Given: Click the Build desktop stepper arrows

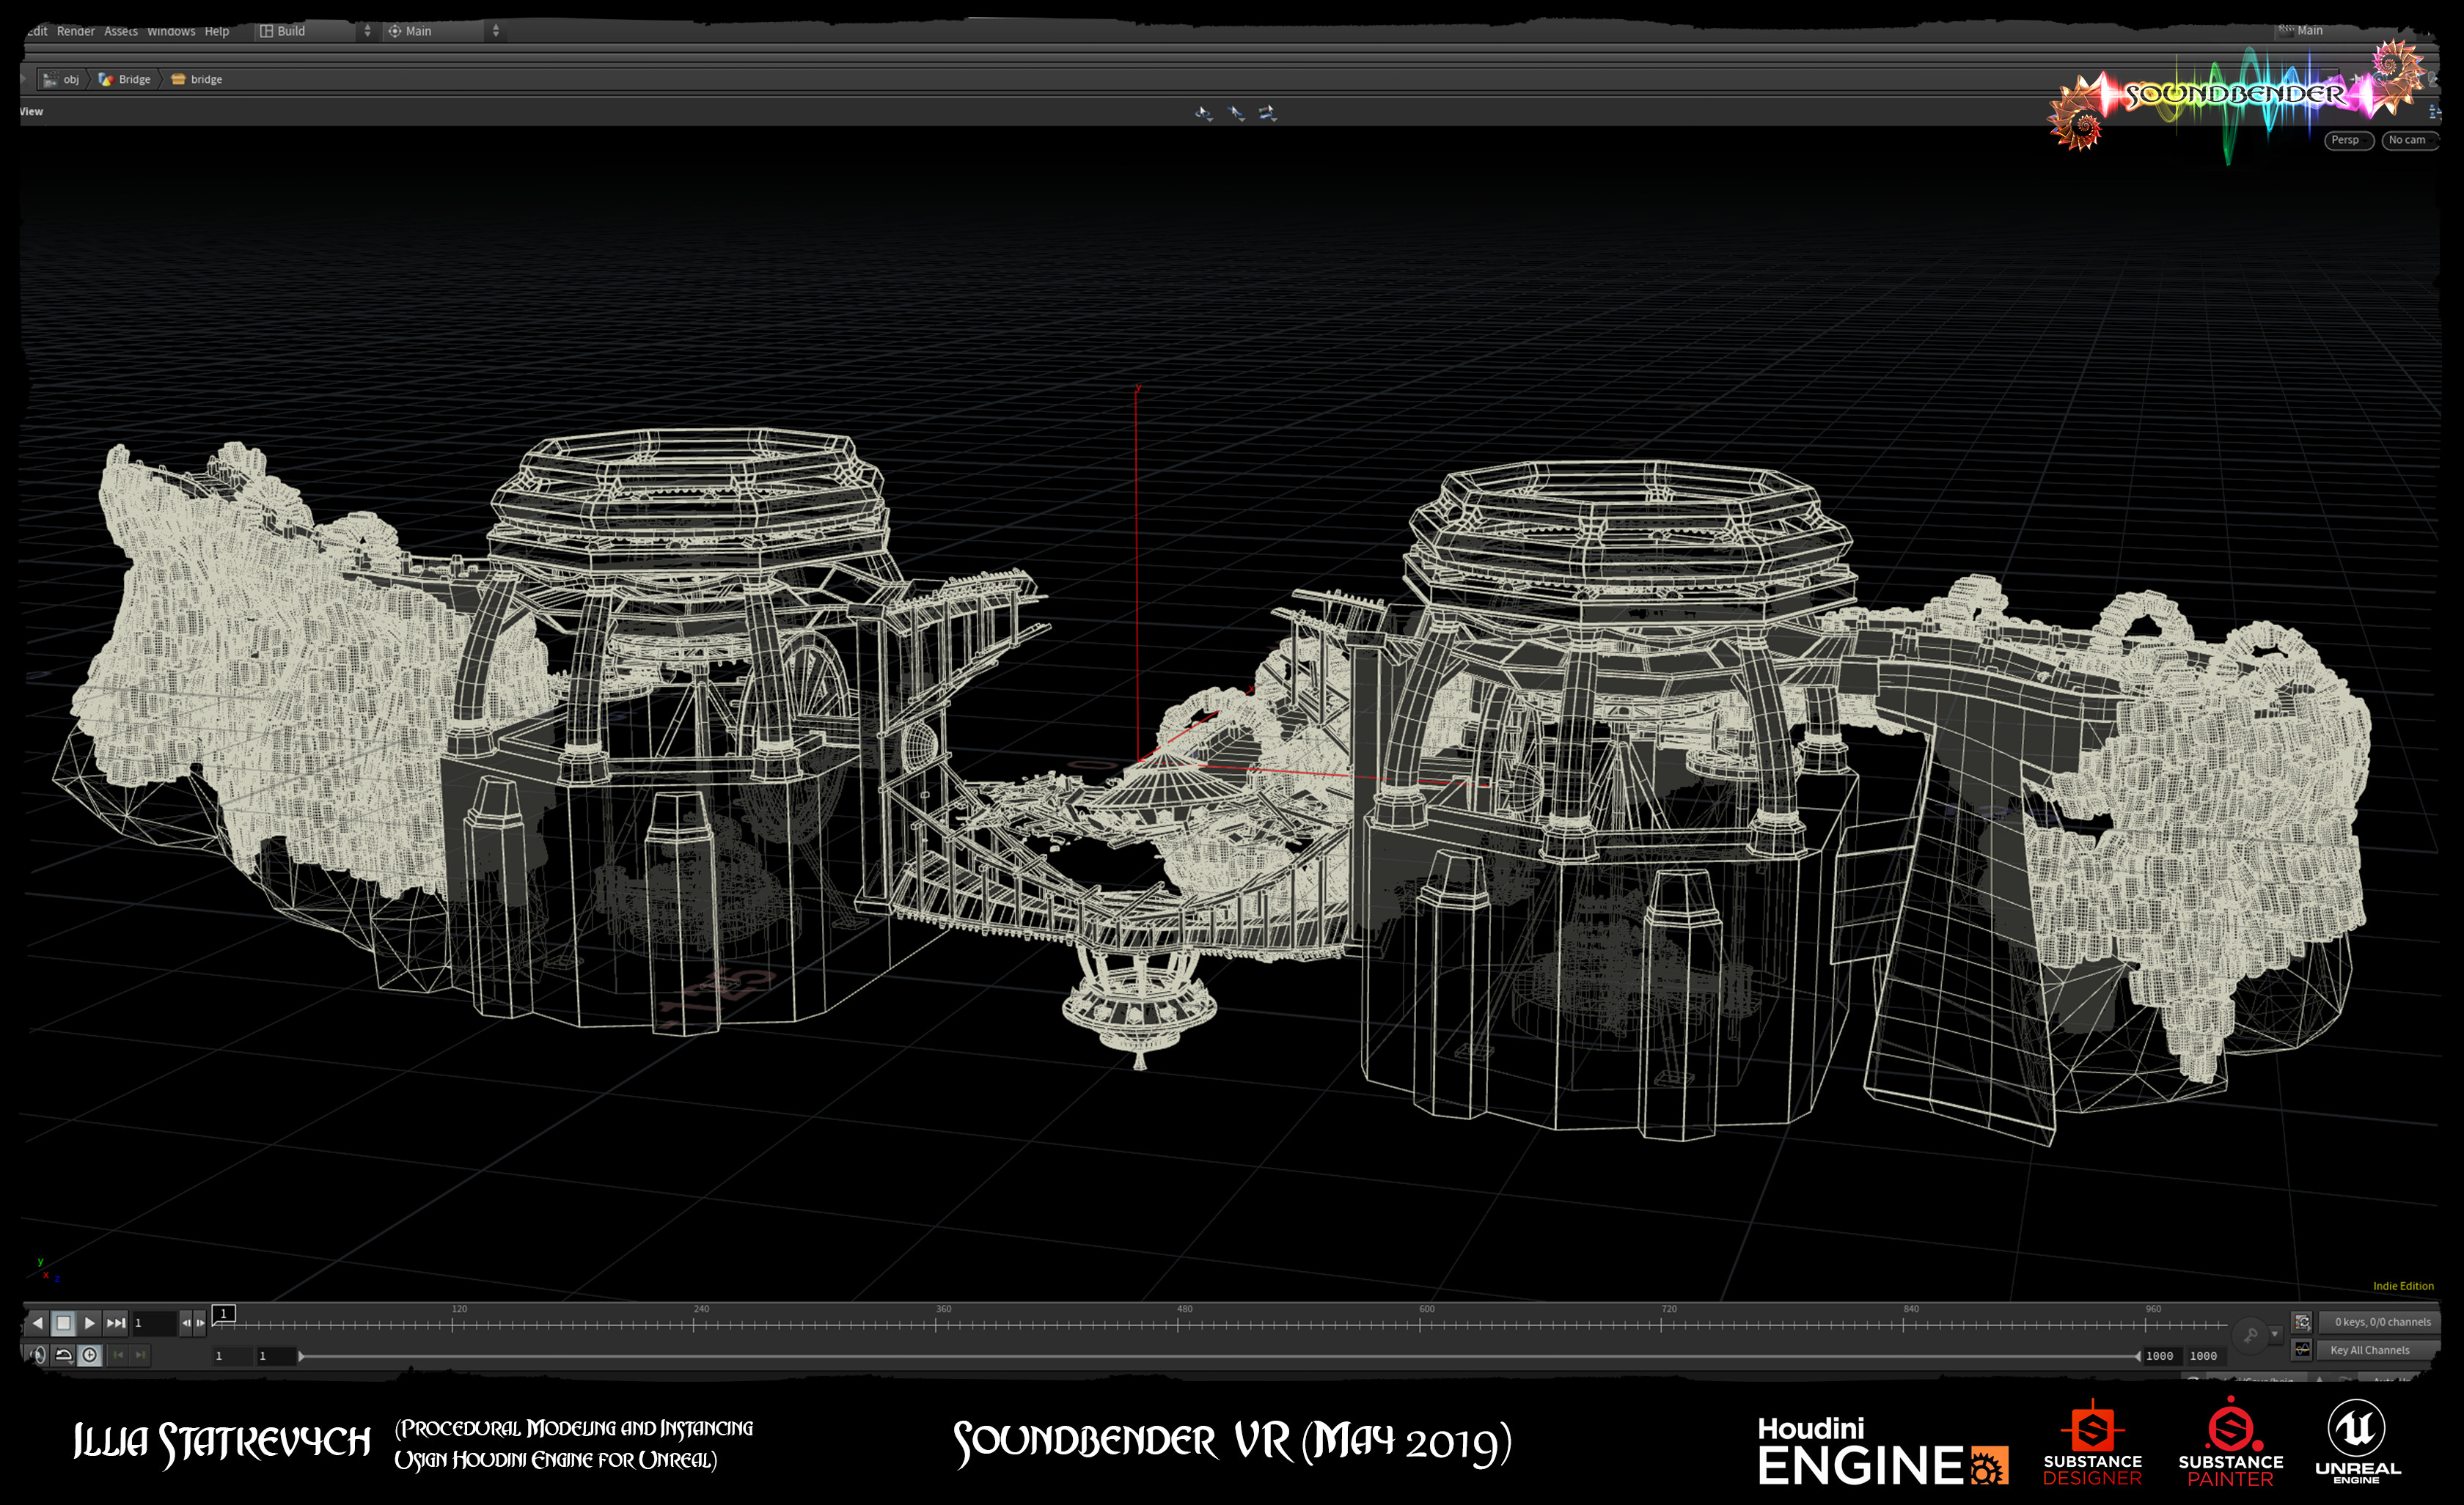Looking at the screenshot, I should point(367,31).
